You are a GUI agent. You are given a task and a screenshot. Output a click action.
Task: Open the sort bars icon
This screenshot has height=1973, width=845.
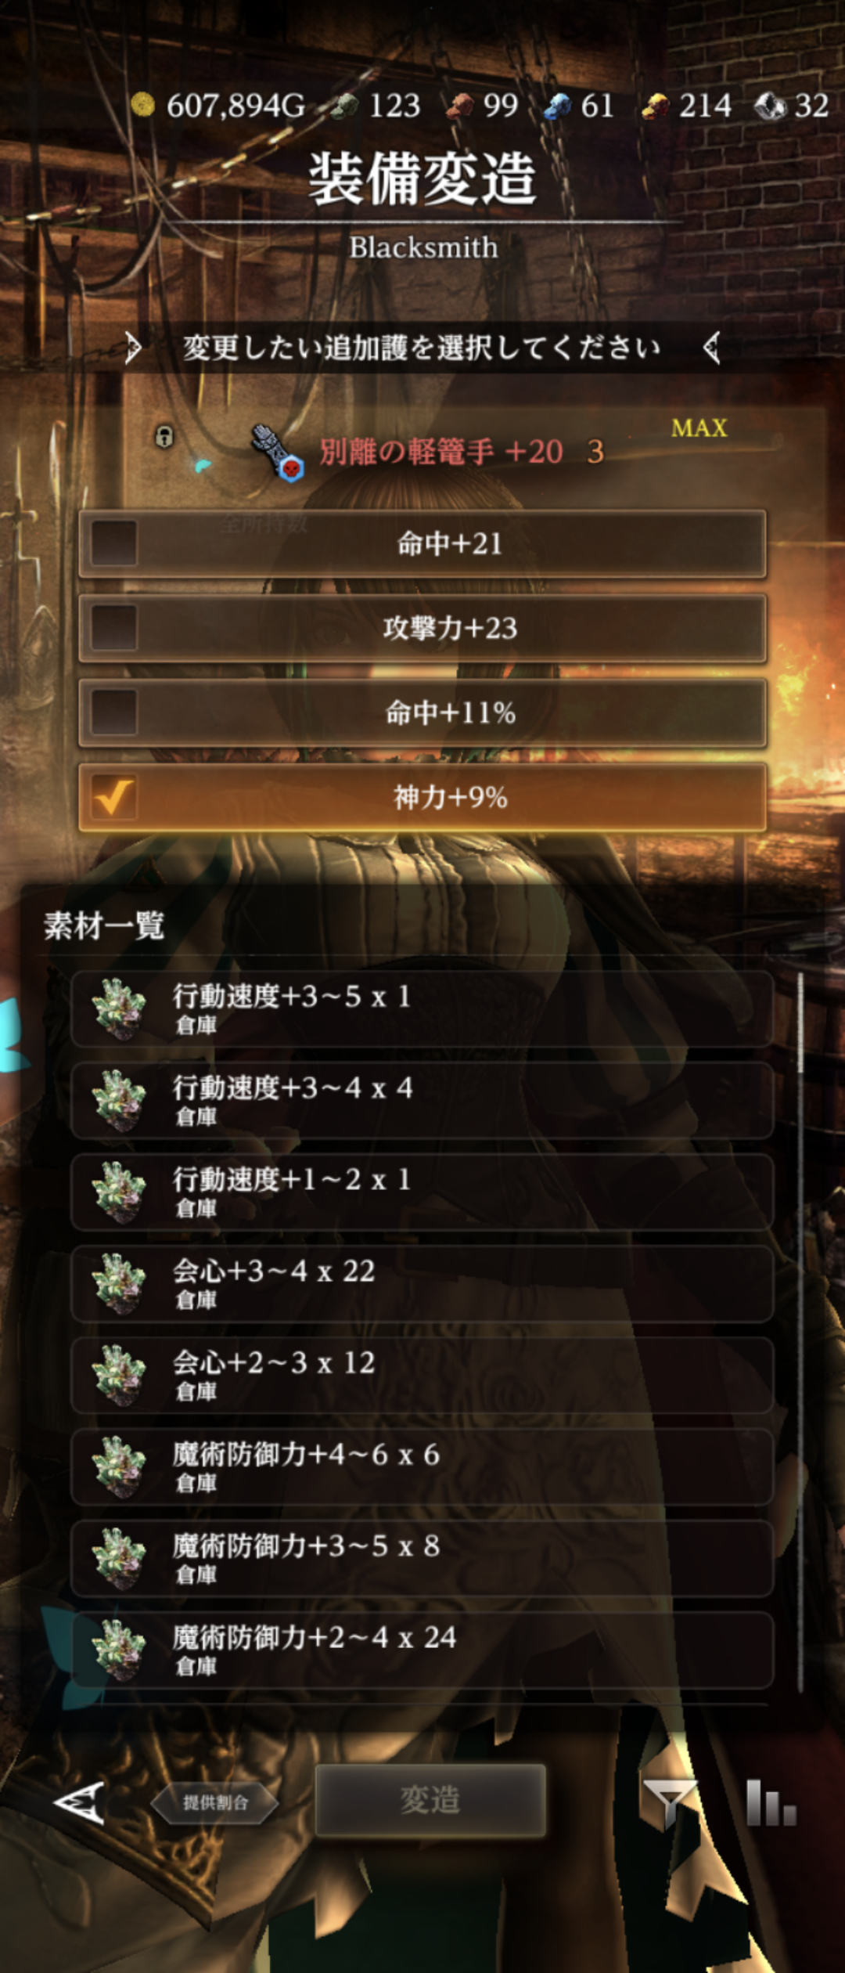coord(771,1802)
